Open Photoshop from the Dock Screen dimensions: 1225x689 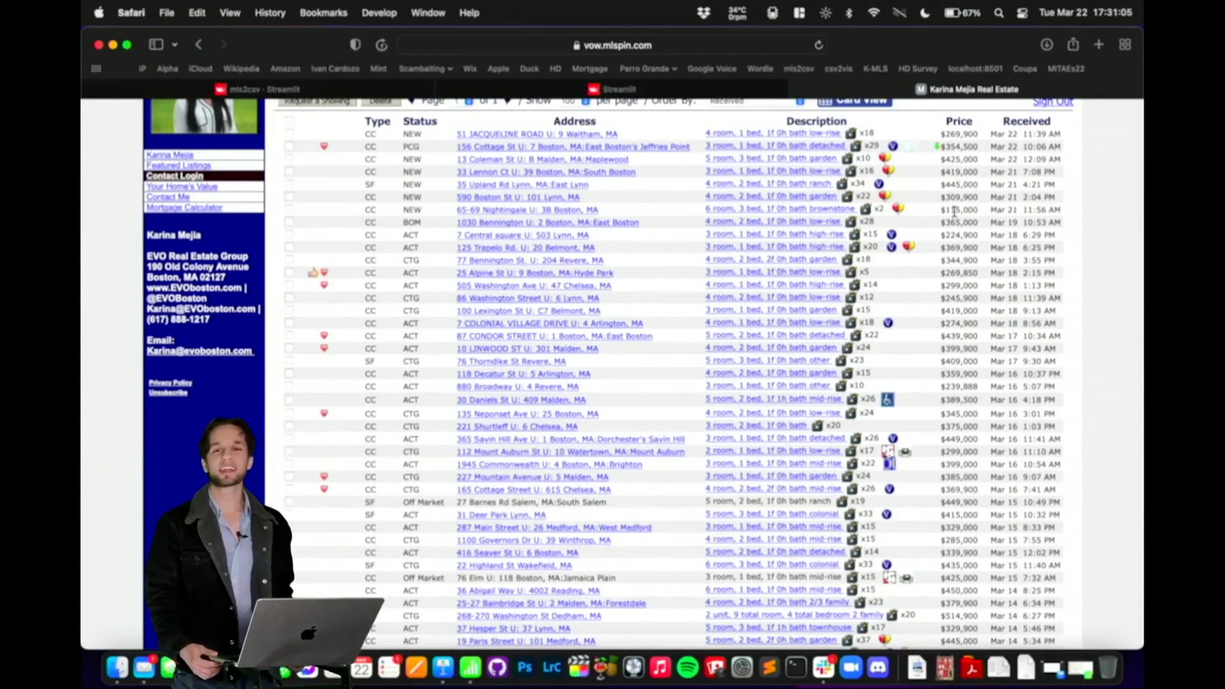(525, 668)
